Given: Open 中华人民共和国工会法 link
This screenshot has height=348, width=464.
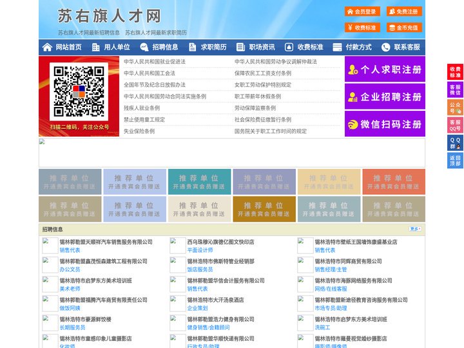Looking at the screenshot, I should [149, 73].
